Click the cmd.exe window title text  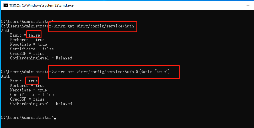[x=41, y=5]
